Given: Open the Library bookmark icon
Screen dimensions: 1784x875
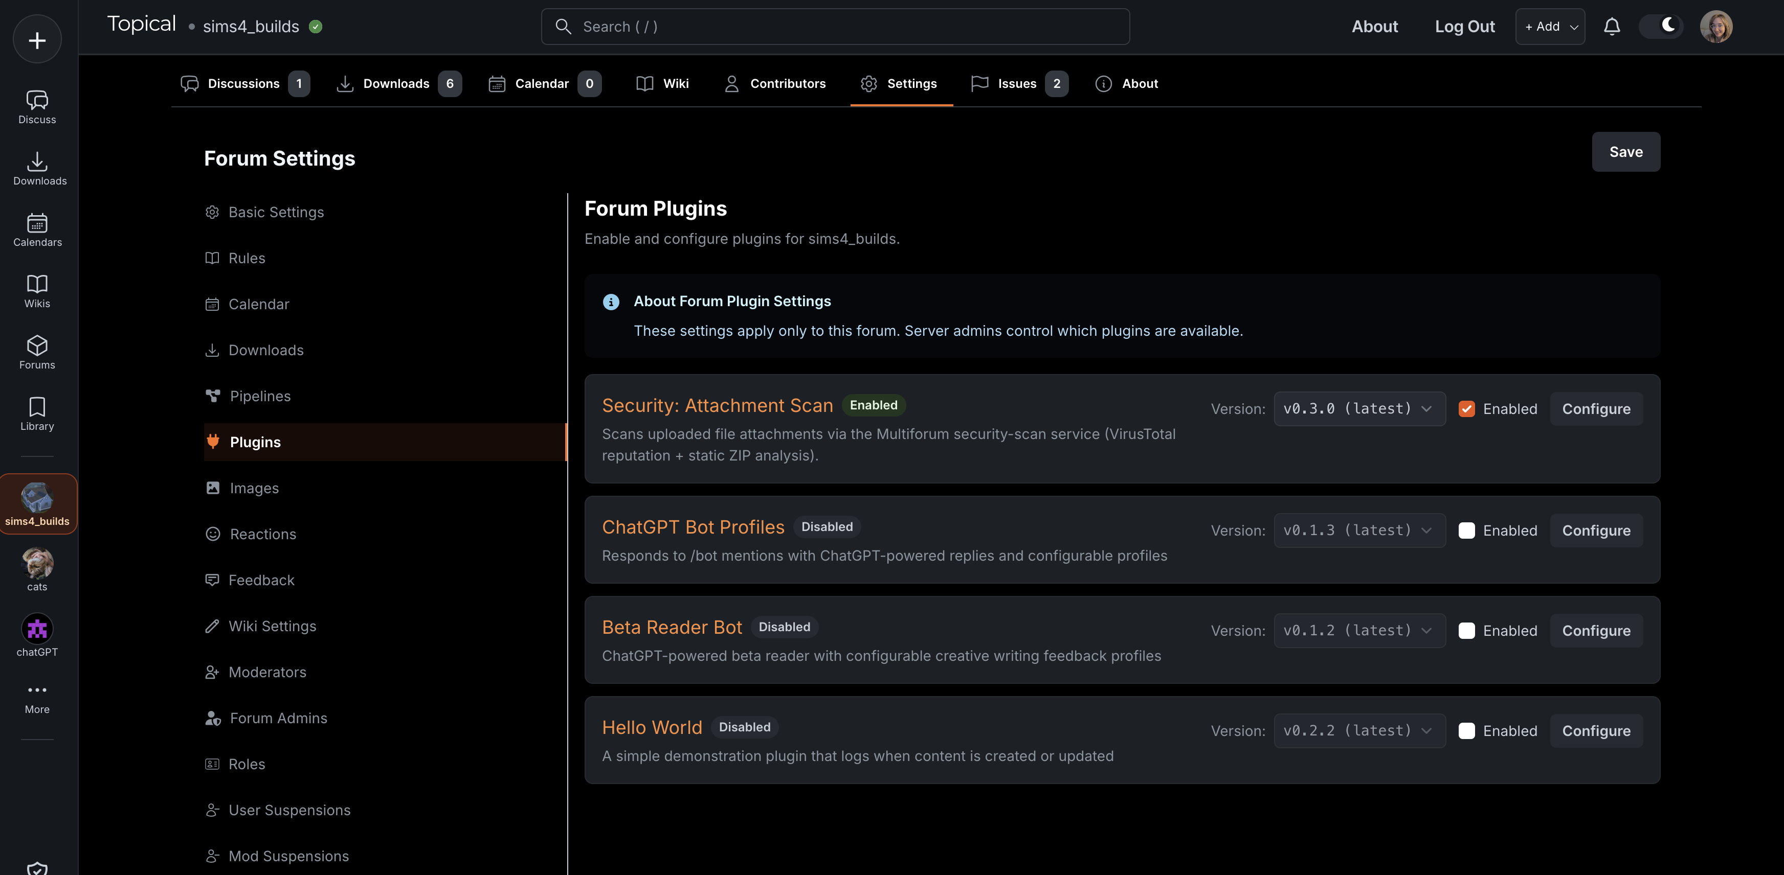Looking at the screenshot, I should pos(37,406).
